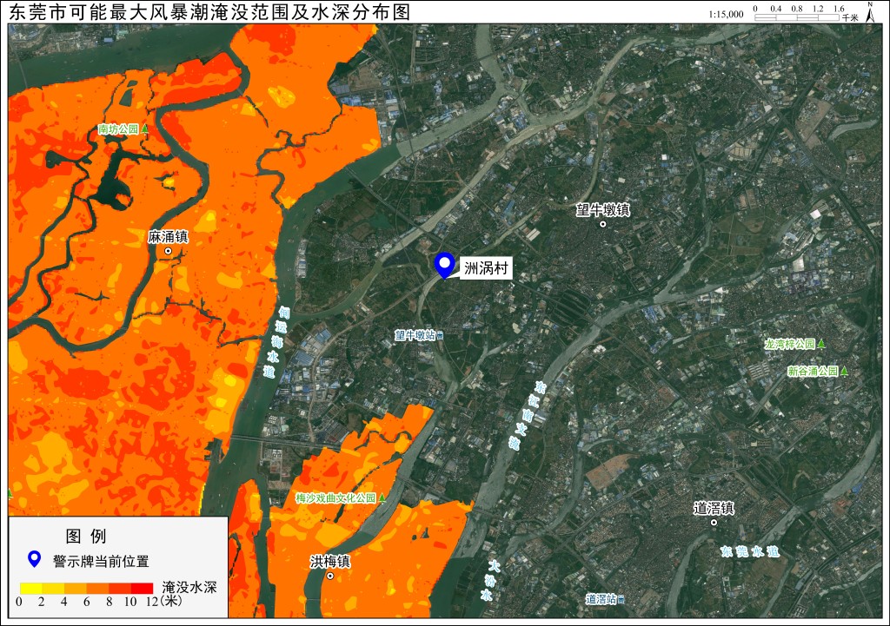890x626 pixels.
Task: Click the tree icon next to 新谷涌公园
Action: tap(844, 371)
